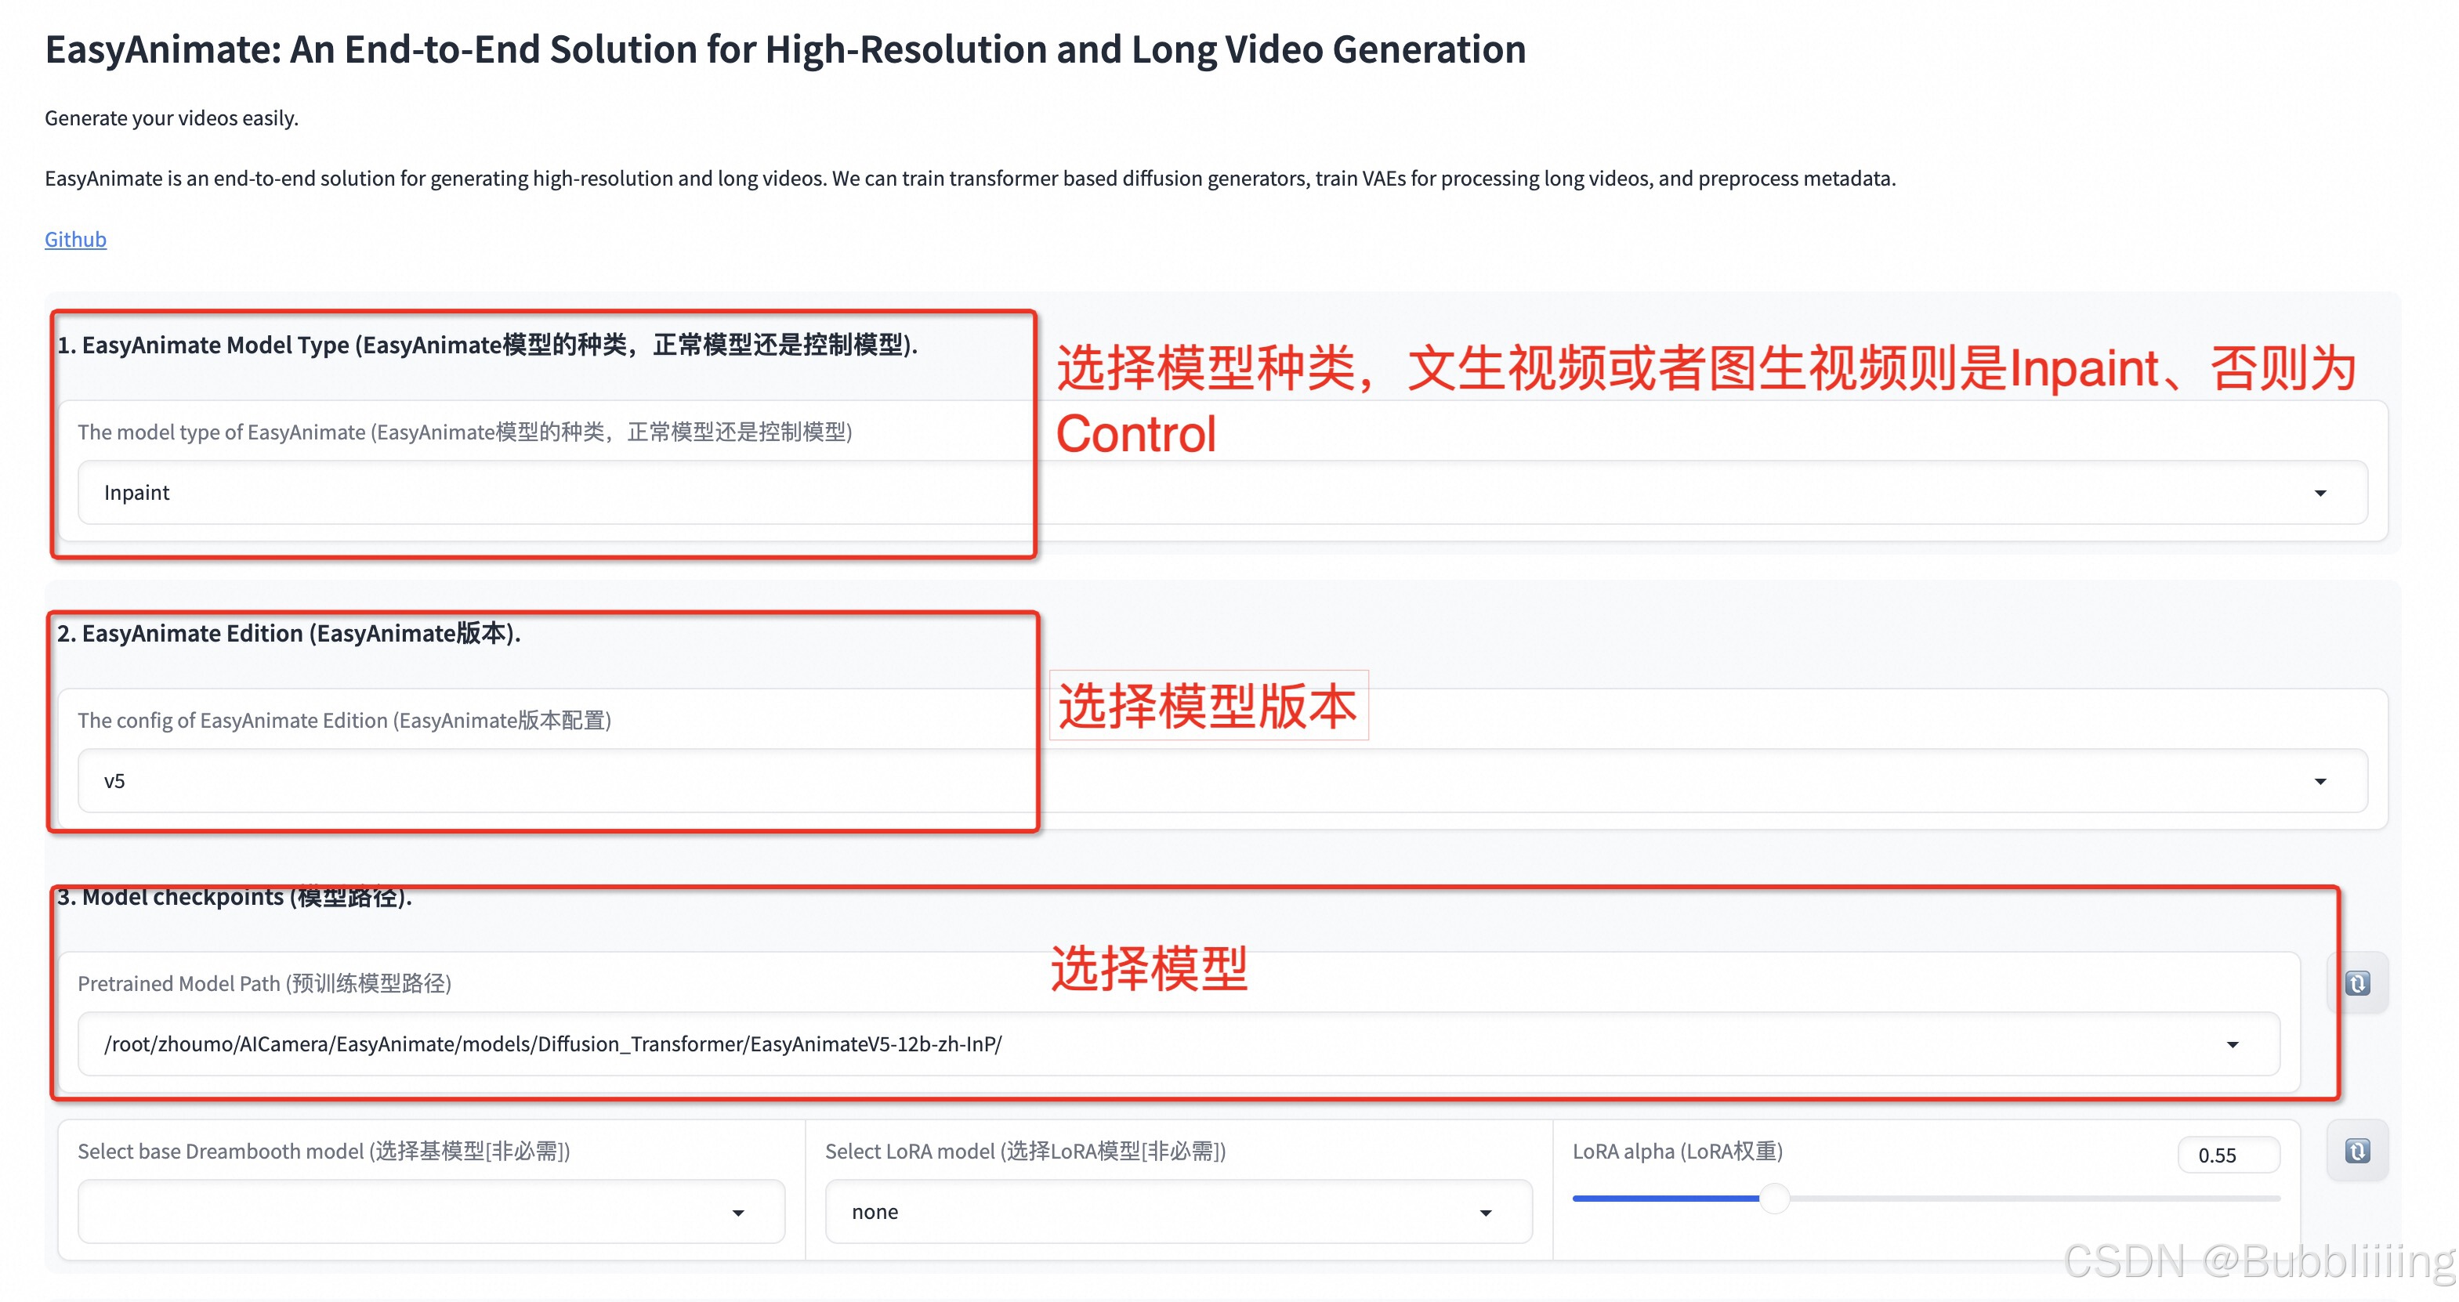The height and width of the screenshot is (1302, 2459).
Task: Click the 'Pretrained Model Path' label
Action: (264, 983)
